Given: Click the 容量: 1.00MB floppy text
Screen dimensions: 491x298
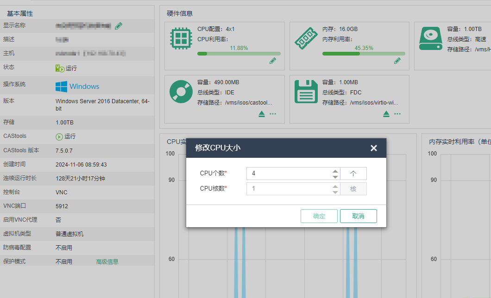Looking at the screenshot, I should click(340, 82).
